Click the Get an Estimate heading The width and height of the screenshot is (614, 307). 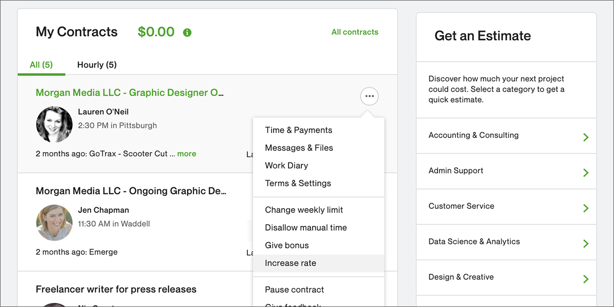click(x=483, y=36)
